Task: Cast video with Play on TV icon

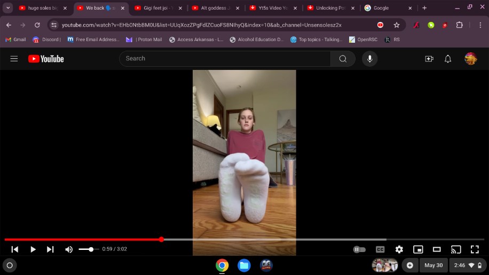Action: tap(455, 249)
